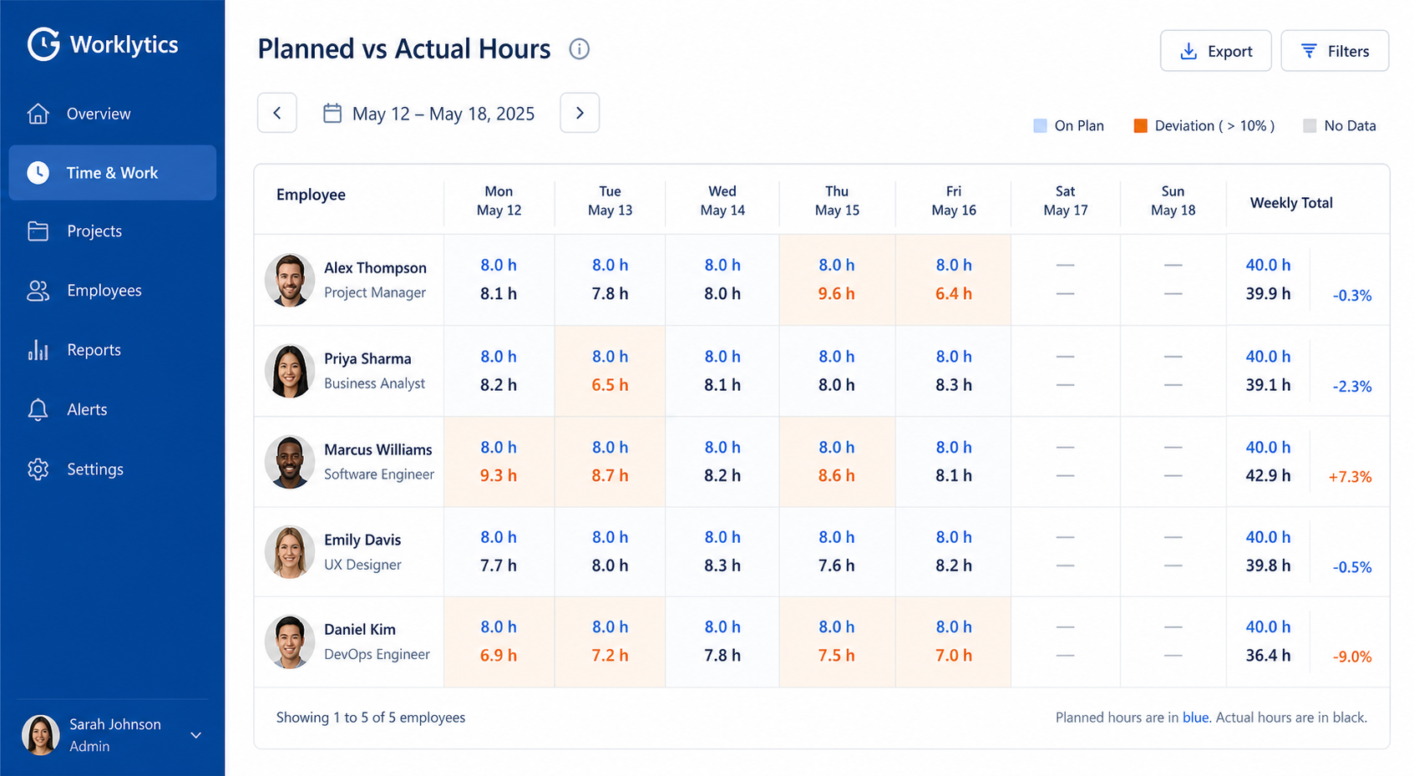Image resolution: width=1414 pixels, height=776 pixels.
Task: Click the orange Deviation legend swatch
Action: pos(1140,125)
